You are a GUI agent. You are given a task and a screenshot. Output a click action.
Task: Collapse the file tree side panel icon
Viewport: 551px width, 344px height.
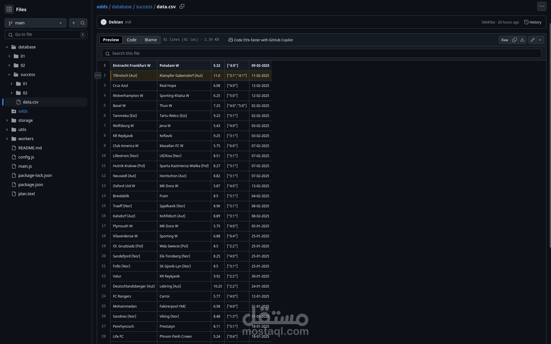pyautogui.click(x=9, y=9)
